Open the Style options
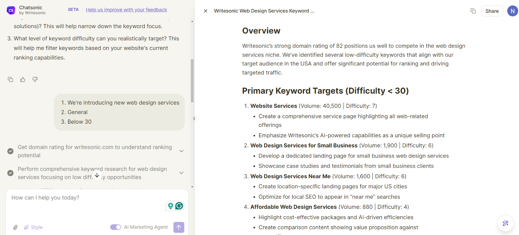 pyautogui.click(x=33, y=227)
